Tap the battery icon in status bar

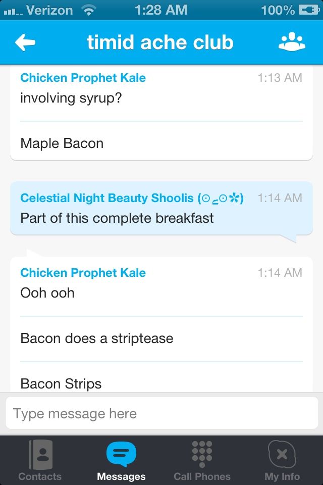tap(309, 10)
